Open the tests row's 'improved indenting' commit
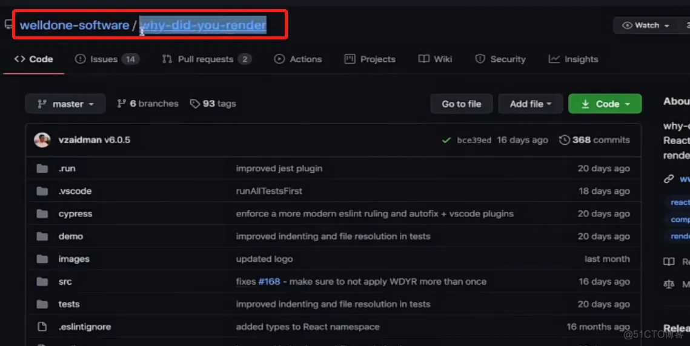The image size is (690, 346). pyautogui.click(x=333, y=304)
